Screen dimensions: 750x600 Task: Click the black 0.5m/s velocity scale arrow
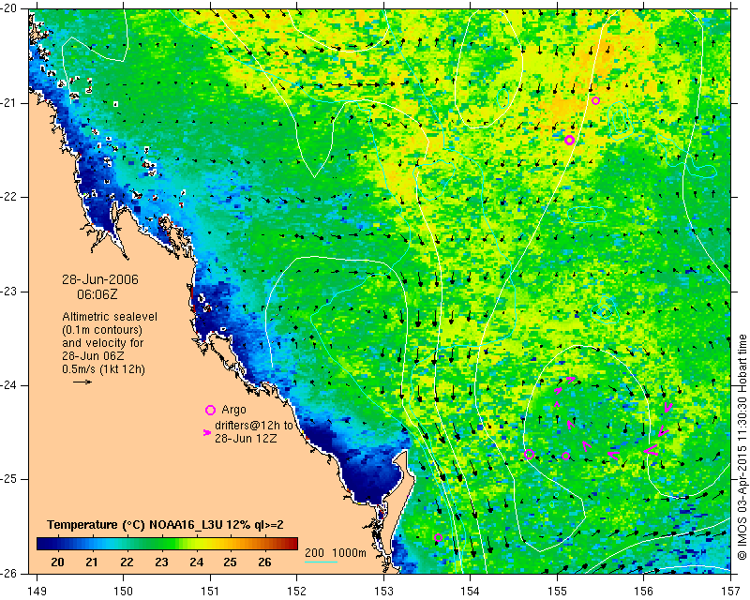[82, 382]
